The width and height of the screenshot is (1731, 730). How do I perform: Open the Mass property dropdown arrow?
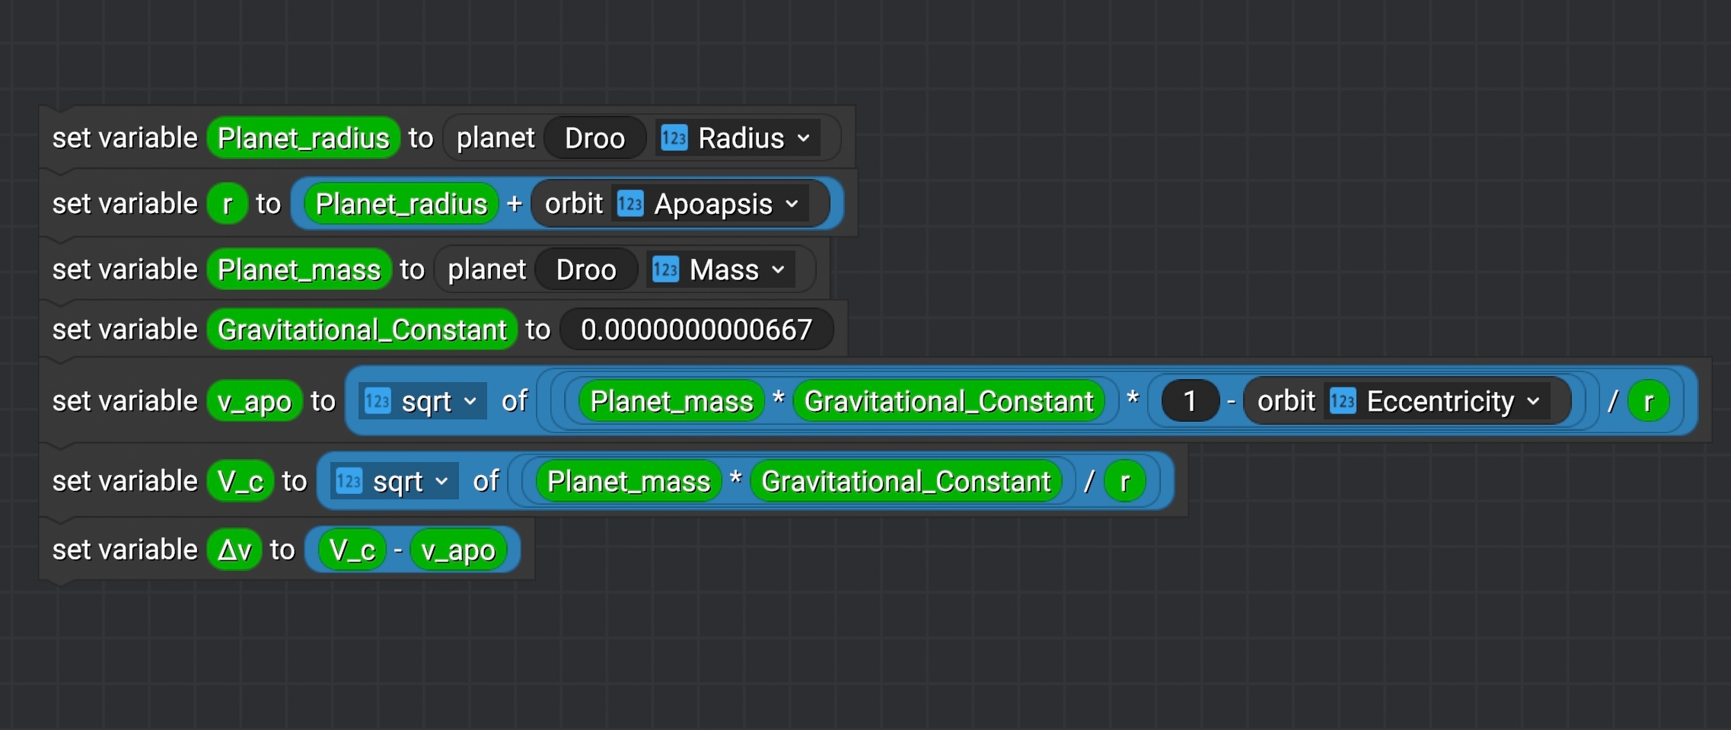point(778,270)
